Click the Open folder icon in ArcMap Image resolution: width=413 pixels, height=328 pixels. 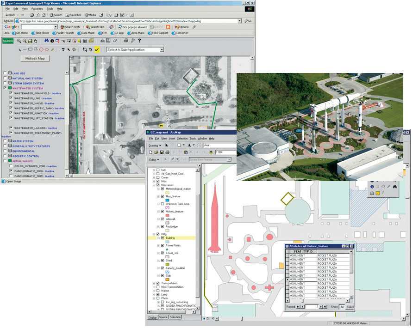pos(156,152)
